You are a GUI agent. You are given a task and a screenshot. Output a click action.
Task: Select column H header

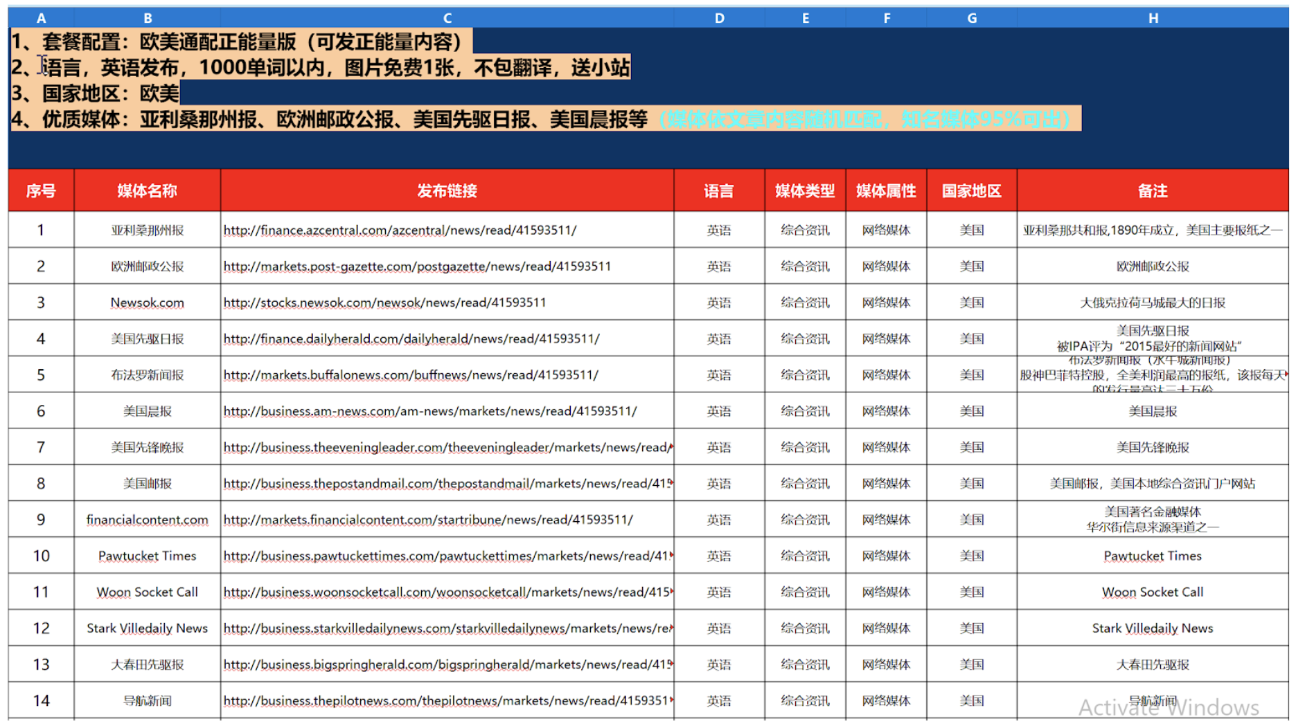1153,18
